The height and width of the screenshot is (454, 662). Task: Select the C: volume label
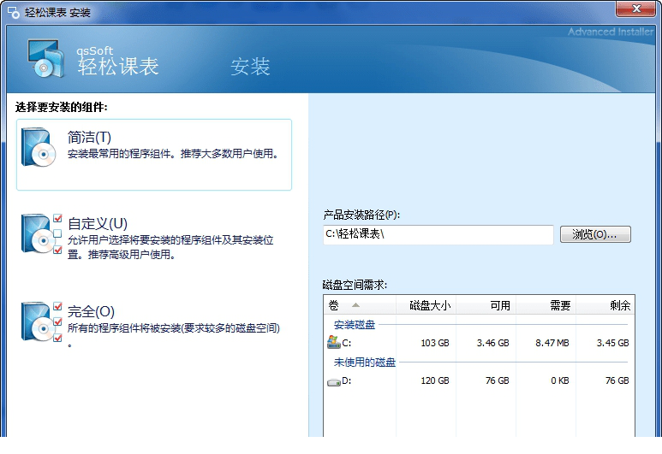[x=346, y=343]
